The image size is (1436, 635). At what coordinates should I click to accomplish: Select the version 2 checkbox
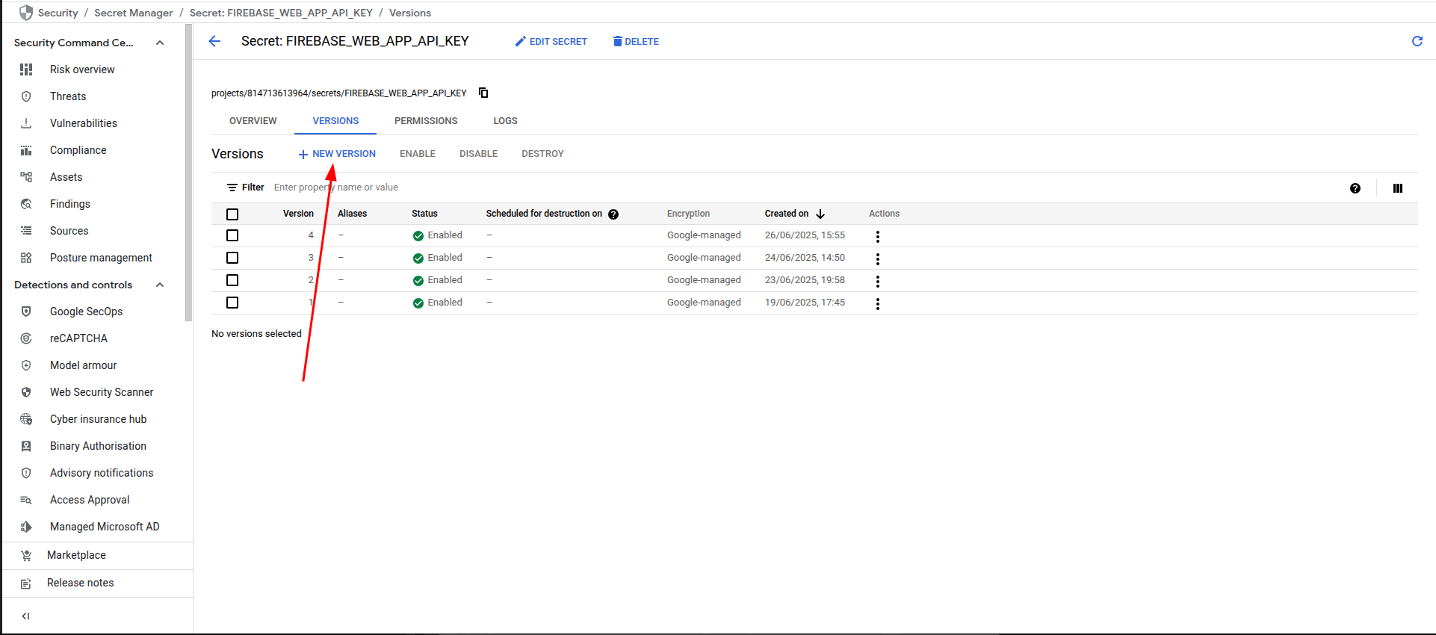tap(232, 280)
